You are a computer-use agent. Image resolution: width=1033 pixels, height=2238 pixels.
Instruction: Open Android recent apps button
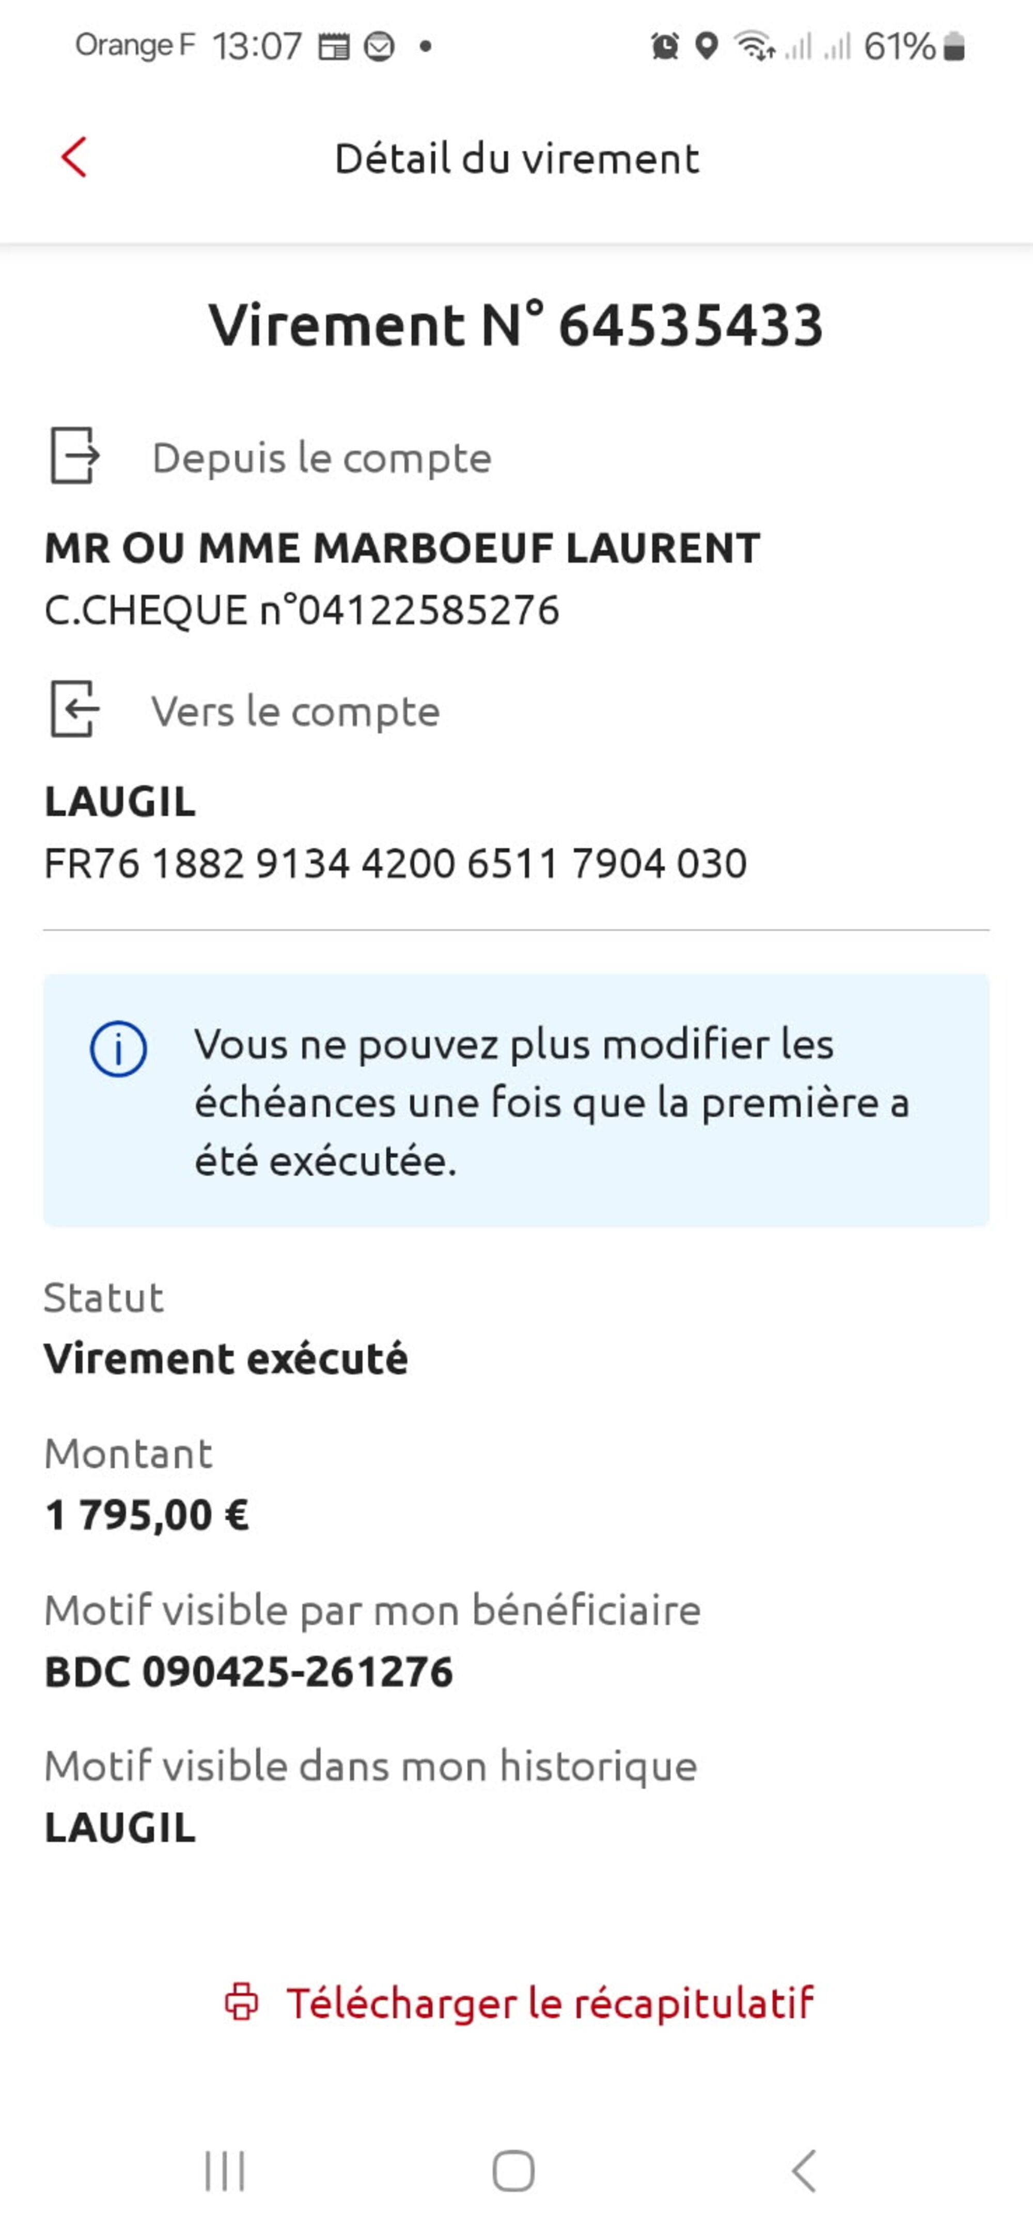225,2171
